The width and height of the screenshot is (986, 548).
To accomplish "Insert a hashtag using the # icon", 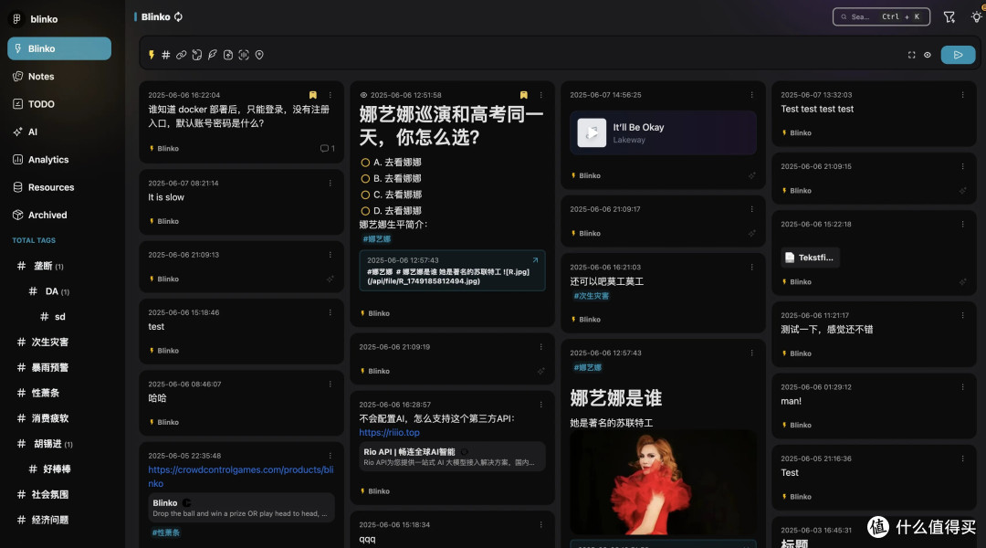I will pos(166,56).
